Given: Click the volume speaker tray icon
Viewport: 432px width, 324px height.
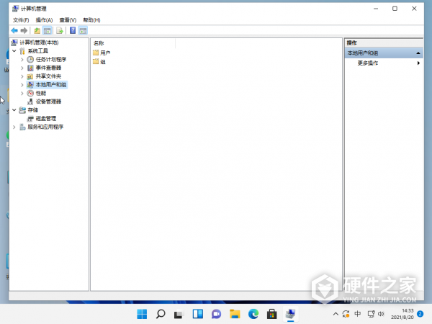Looking at the screenshot, I should (x=381, y=314).
